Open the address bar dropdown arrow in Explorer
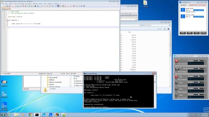The height and width of the screenshot is (117, 209). pyautogui.click(x=140, y=25)
